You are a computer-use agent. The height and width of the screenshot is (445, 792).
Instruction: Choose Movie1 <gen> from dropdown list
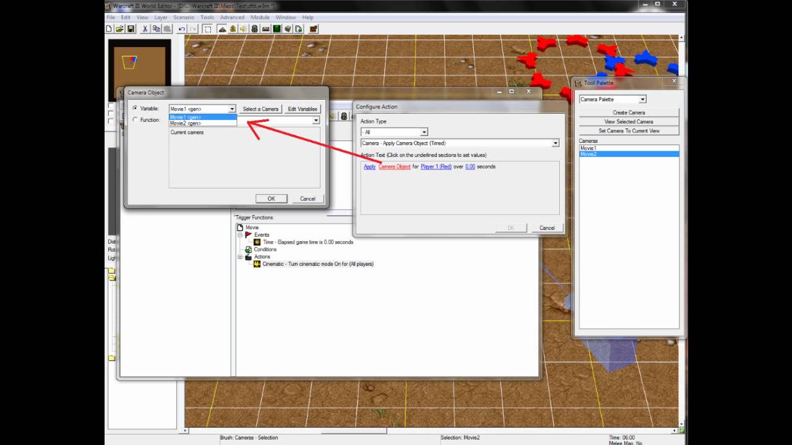[x=202, y=117]
